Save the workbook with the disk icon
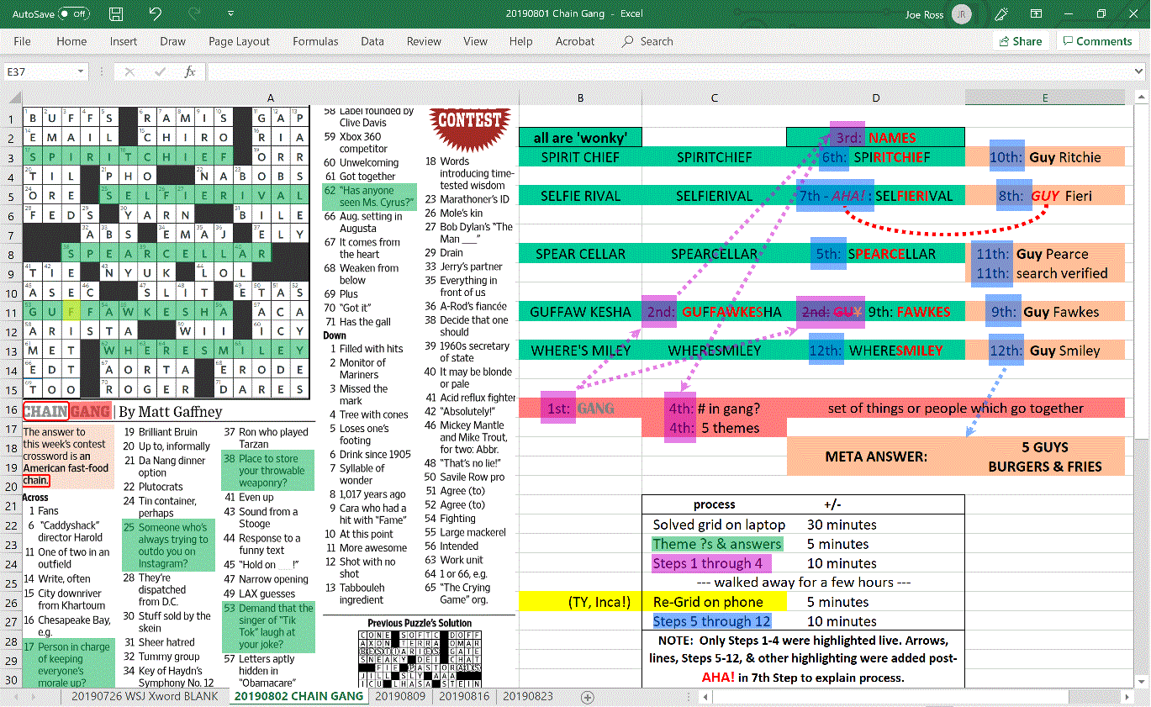1151x707 pixels. pyautogui.click(x=116, y=14)
